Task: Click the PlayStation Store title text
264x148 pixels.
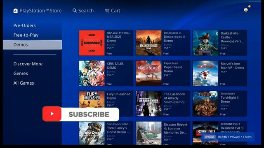Action: coord(40,11)
